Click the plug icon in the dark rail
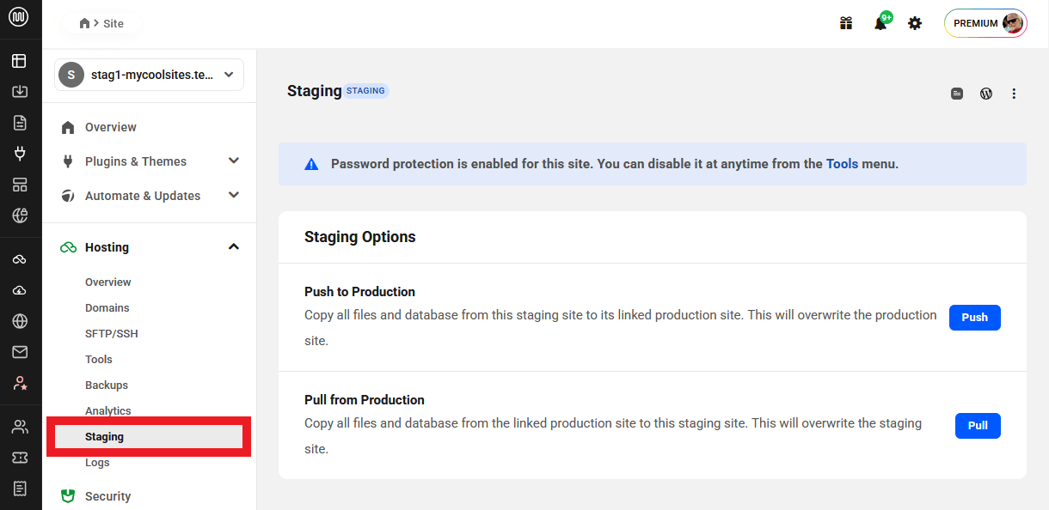Image resolution: width=1049 pixels, height=510 pixels. tap(20, 154)
